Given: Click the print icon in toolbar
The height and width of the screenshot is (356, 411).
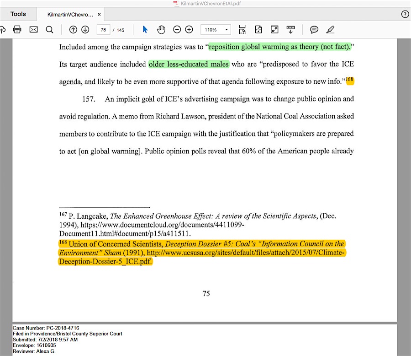Looking at the screenshot, I should [x=17, y=30].
